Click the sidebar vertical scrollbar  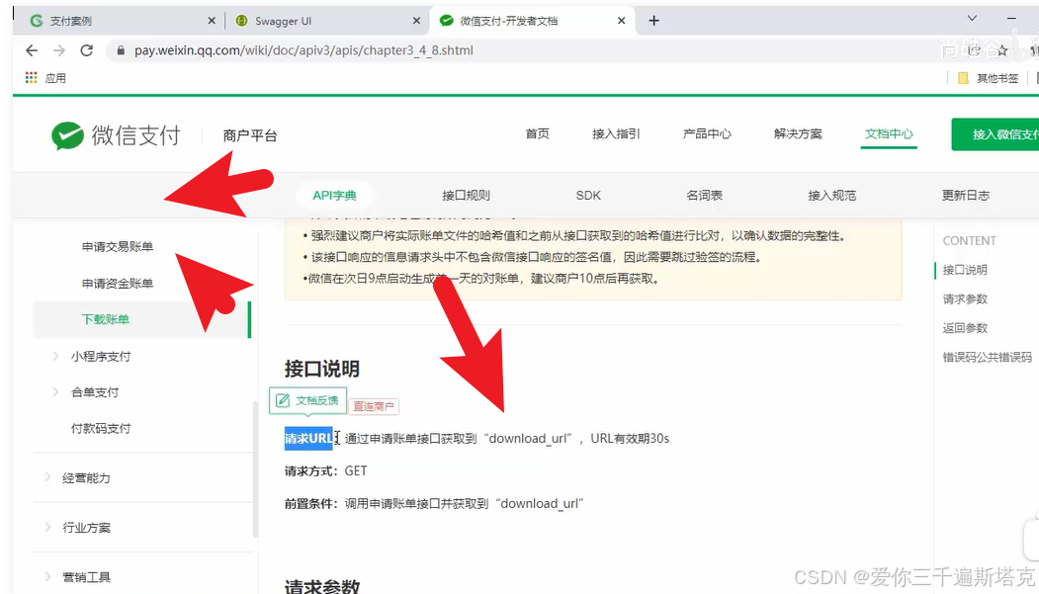pos(255,469)
